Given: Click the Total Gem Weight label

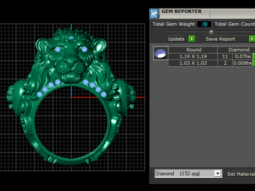Looking at the screenshot, I should 174,24.
